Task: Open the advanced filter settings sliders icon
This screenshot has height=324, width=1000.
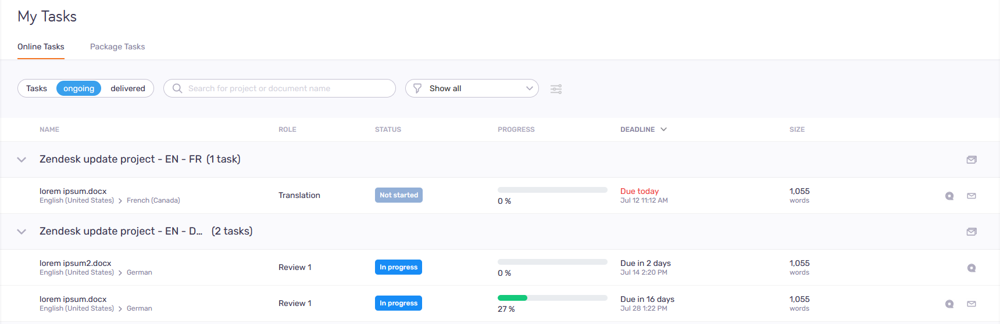Action: coord(556,89)
